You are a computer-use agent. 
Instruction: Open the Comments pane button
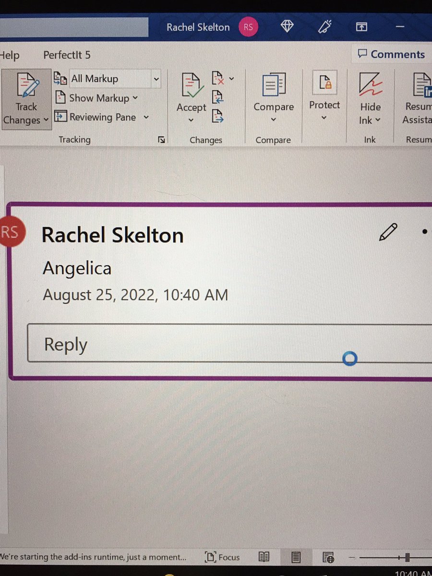391,54
